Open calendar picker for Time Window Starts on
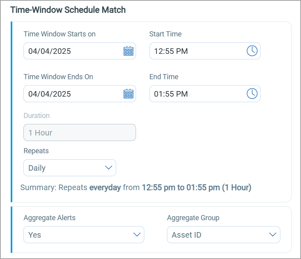This screenshot has width=301, height=259. 128,51
